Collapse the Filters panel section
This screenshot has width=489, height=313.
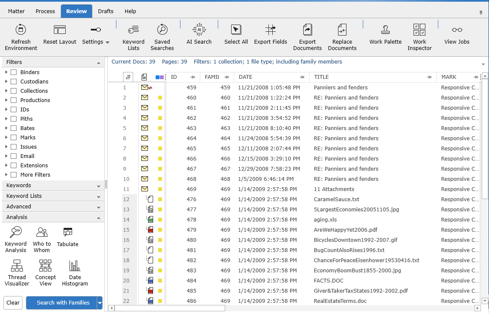98,63
